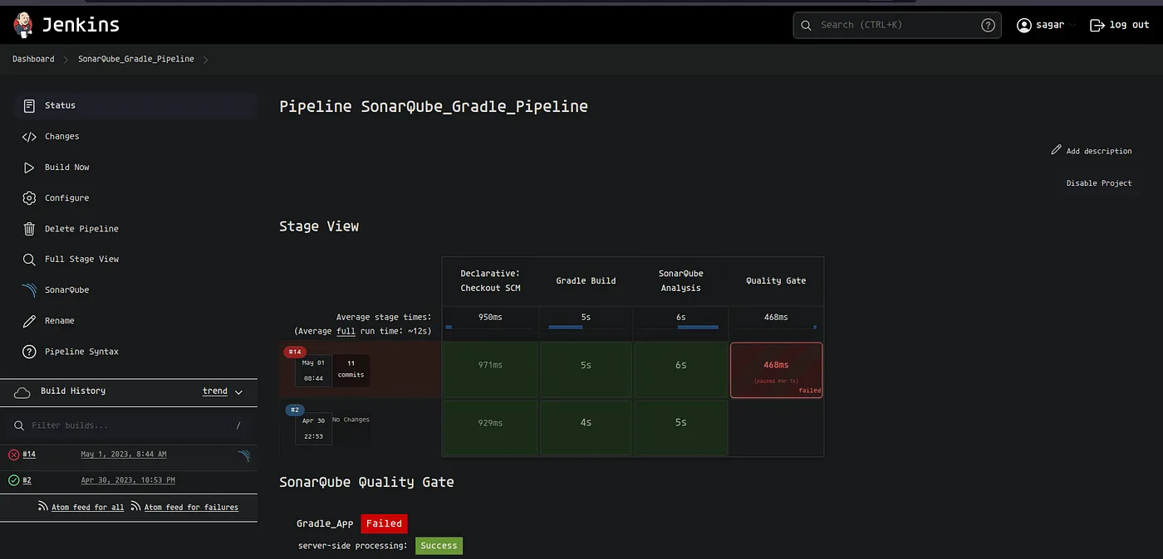Screen dimensions: 1163x559
Task: Expand the SonarQube_Gradle_Pipeline breadcrumb chevron
Action: 205,59
